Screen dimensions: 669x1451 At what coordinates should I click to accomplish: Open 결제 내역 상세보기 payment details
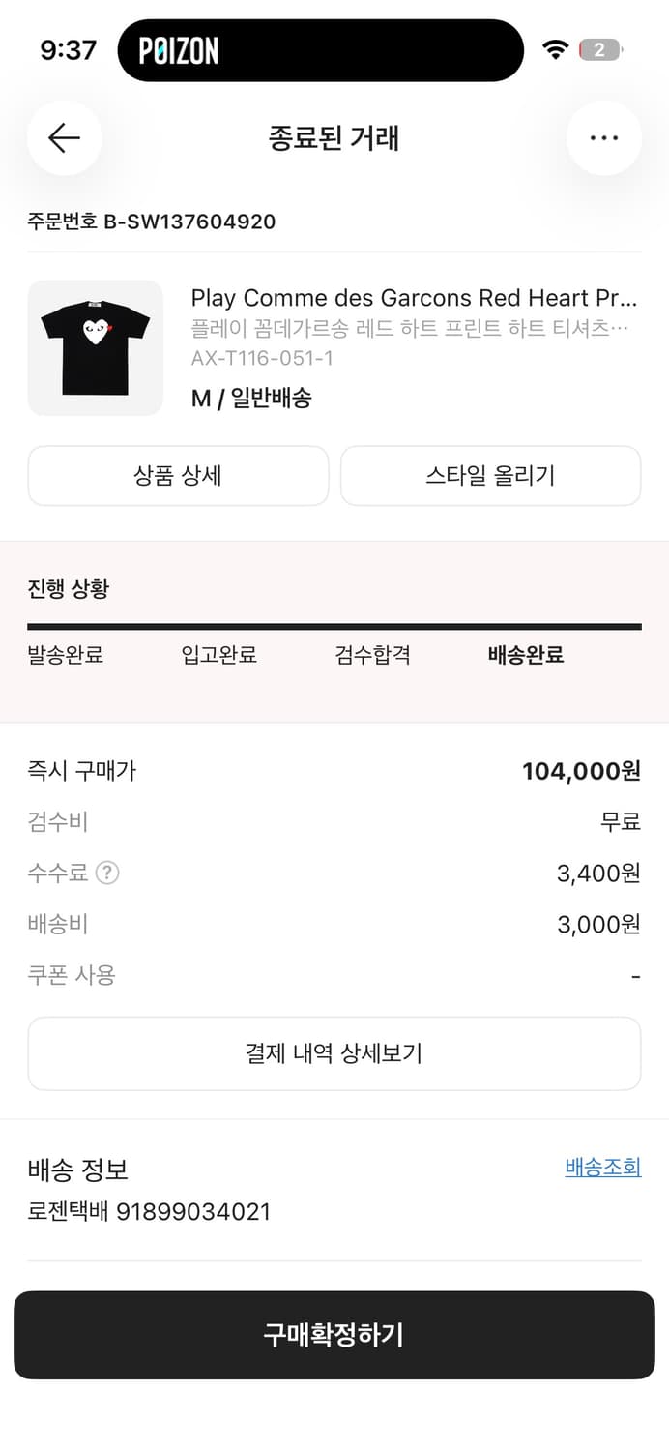(x=334, y=1053)
